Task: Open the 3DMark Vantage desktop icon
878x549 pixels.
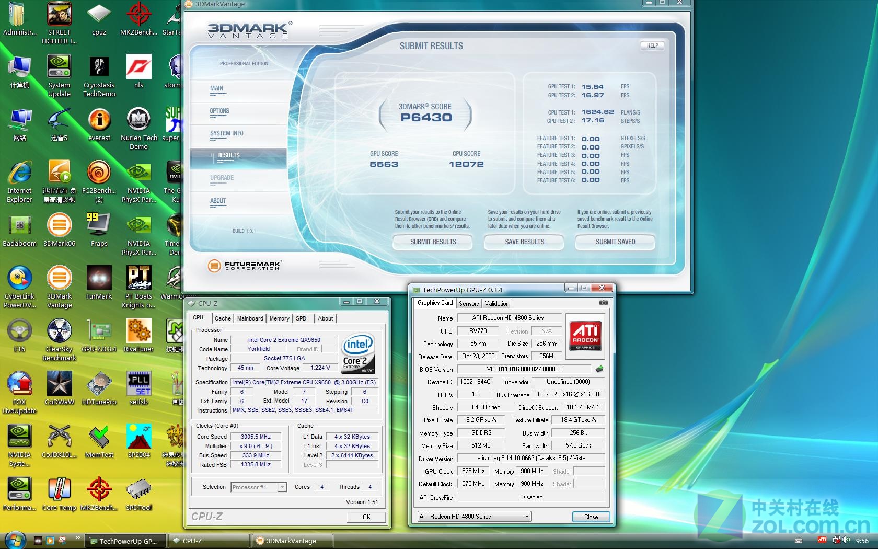Action: tap(59, 288)
